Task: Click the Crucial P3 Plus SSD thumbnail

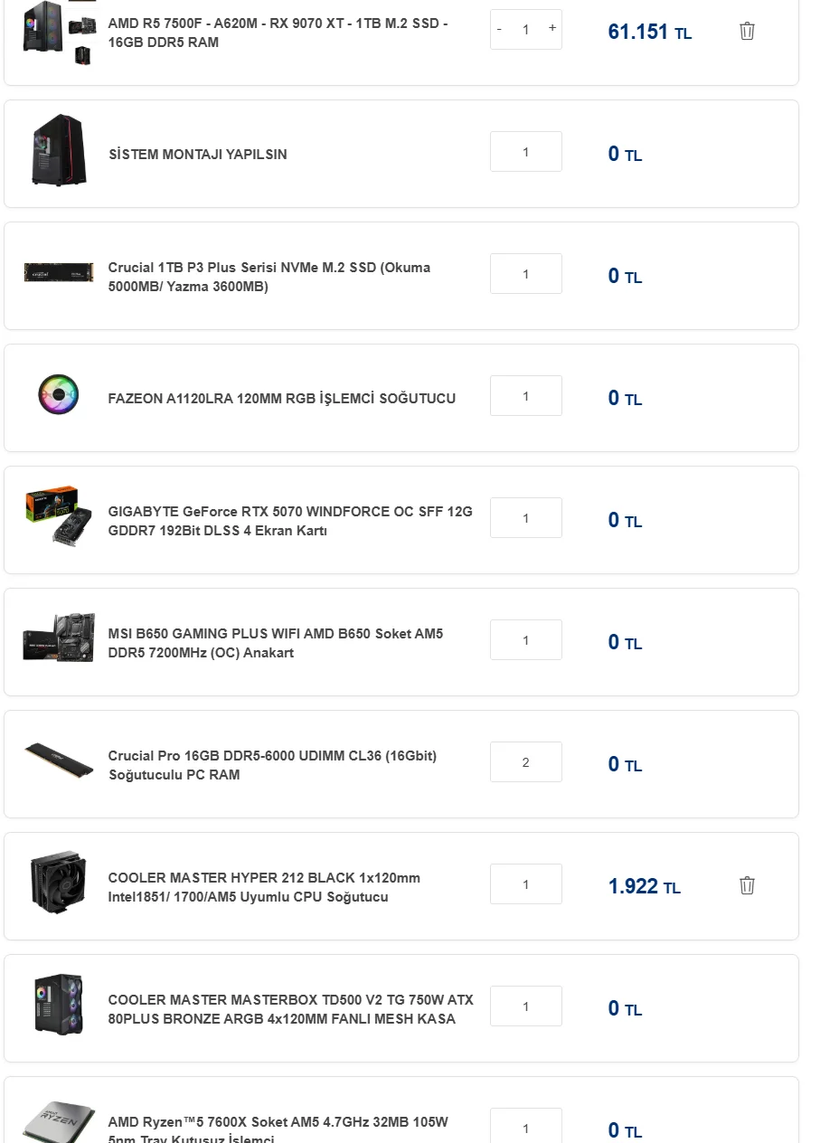Action: 59,272
